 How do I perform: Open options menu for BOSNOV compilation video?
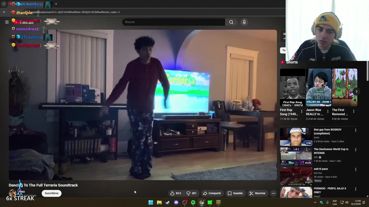[355, 130]
